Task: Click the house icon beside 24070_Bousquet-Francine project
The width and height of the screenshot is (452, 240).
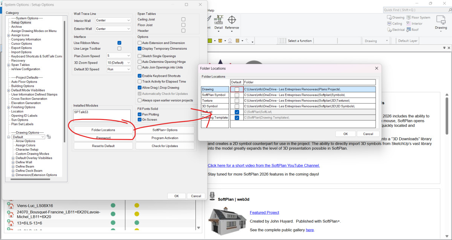Action: click(11, 214)
